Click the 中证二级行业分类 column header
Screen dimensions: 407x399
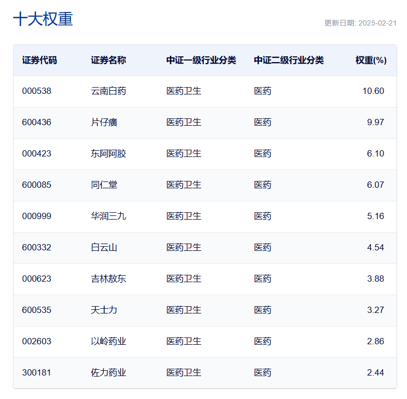coord(289,61)
